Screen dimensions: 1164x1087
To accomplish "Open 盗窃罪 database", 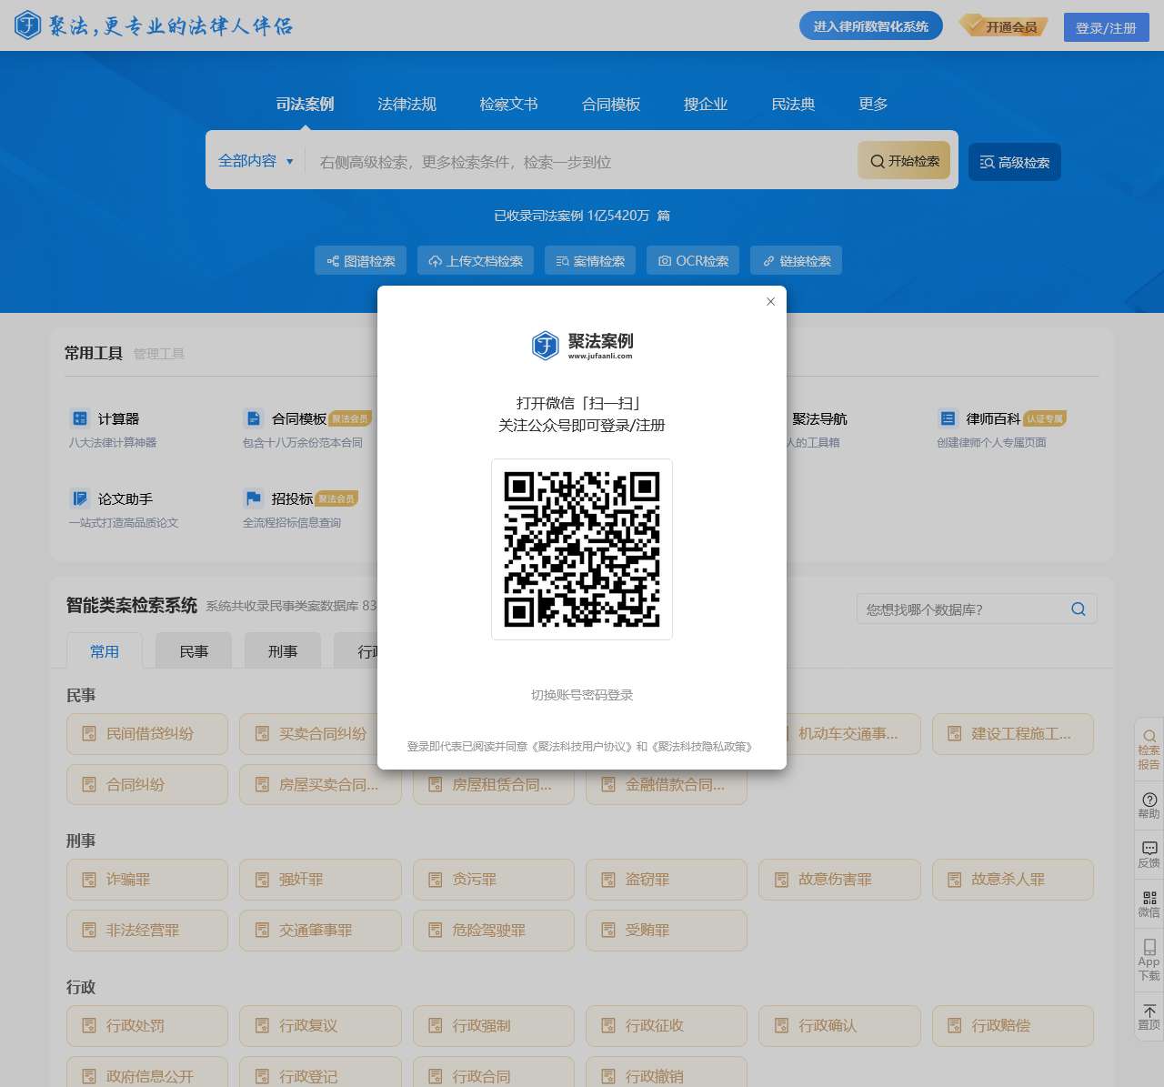I will click(x=667, y=880).
